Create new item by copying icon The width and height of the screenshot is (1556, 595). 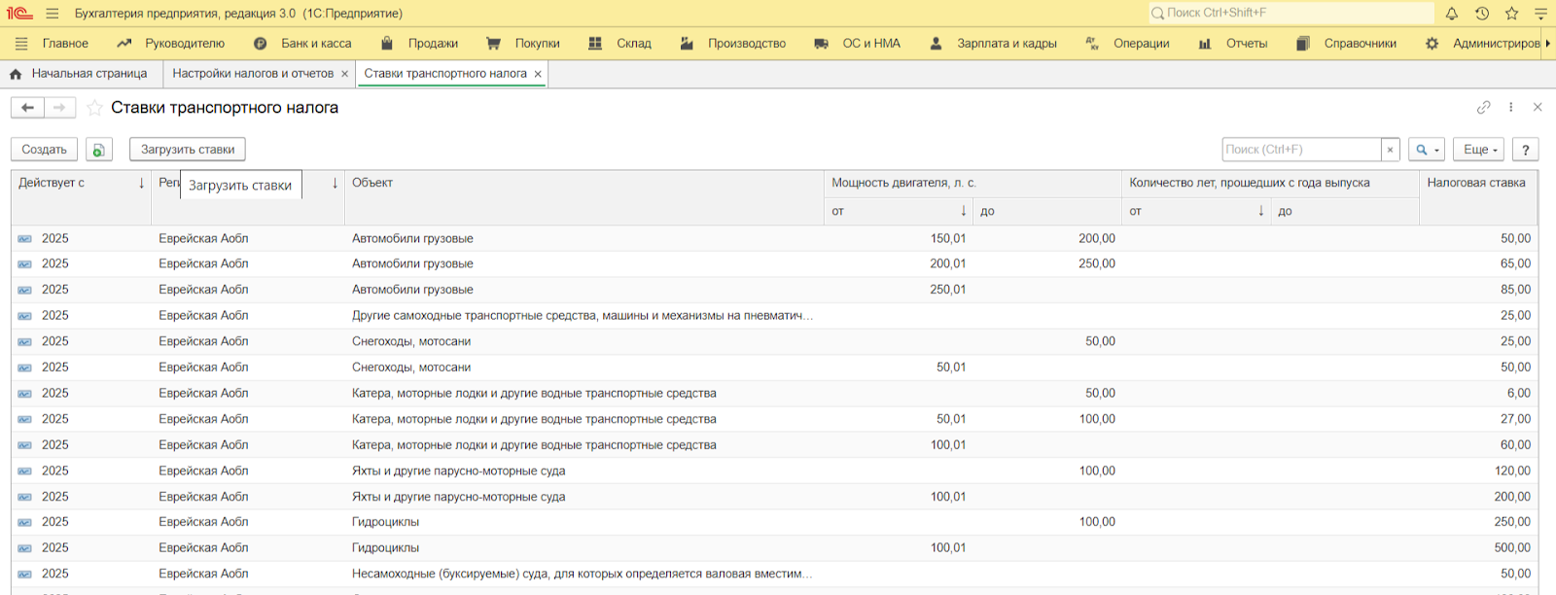(98, 150)
